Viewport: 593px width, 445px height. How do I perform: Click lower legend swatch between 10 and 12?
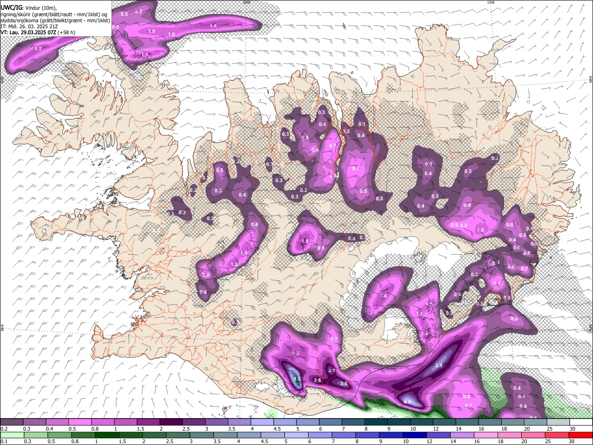click(x=415, y=435)
